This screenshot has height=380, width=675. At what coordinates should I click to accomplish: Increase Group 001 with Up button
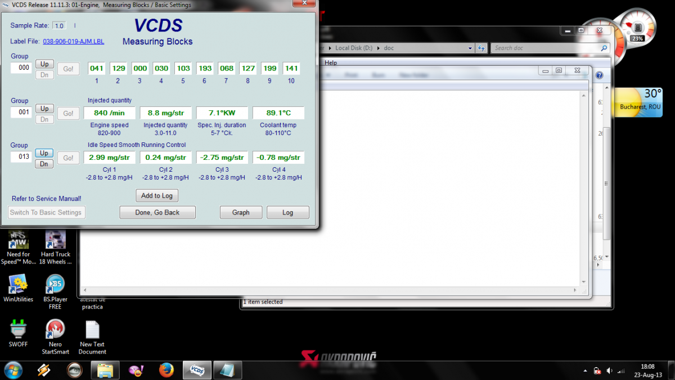tap(44, 109)
